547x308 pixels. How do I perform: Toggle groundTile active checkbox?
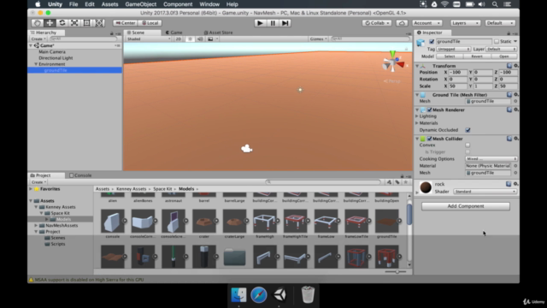[x=432, y=42]
